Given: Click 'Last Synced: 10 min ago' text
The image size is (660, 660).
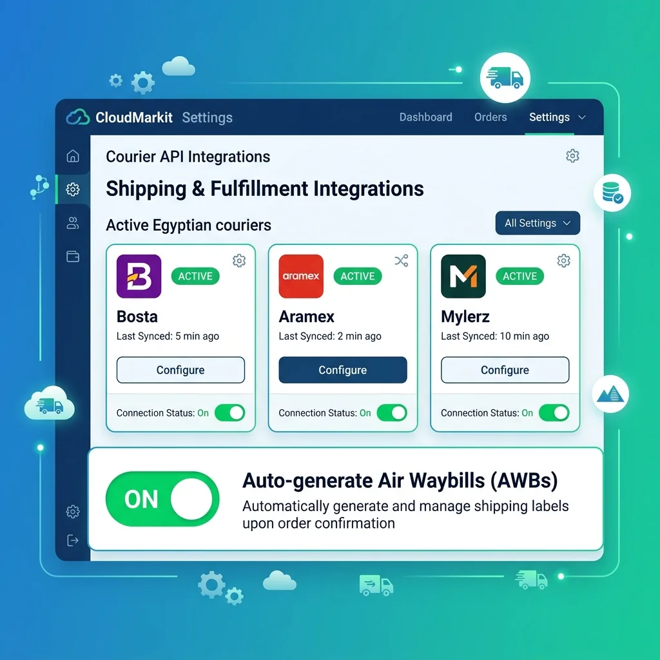Looking at the screenshot, I should 495,336.
